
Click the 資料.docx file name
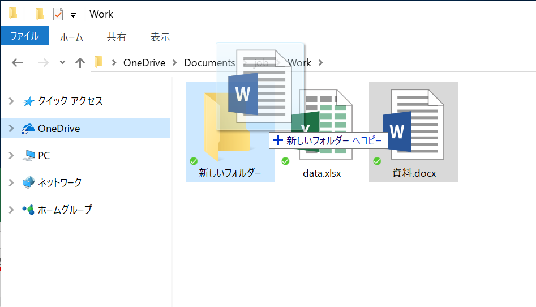point(414,173)
